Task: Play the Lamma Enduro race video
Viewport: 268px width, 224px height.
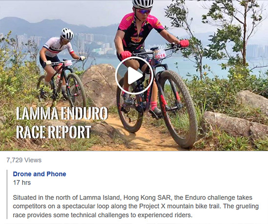Action: [134, 75]
